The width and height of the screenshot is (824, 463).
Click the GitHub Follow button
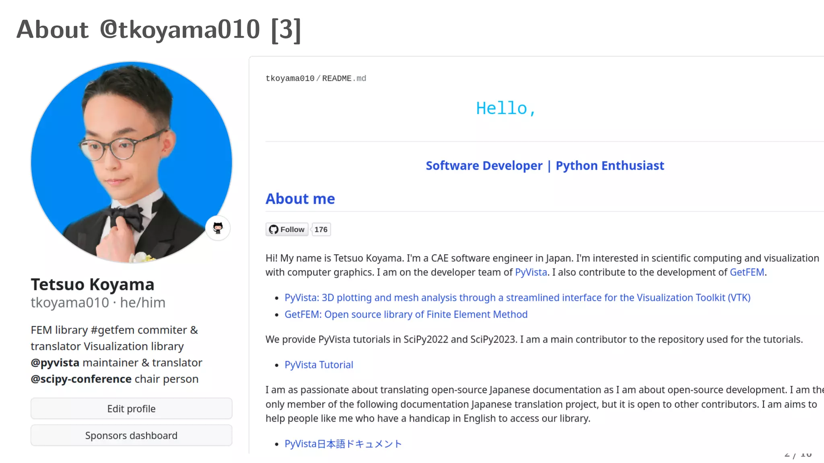[x=287, y=229]
